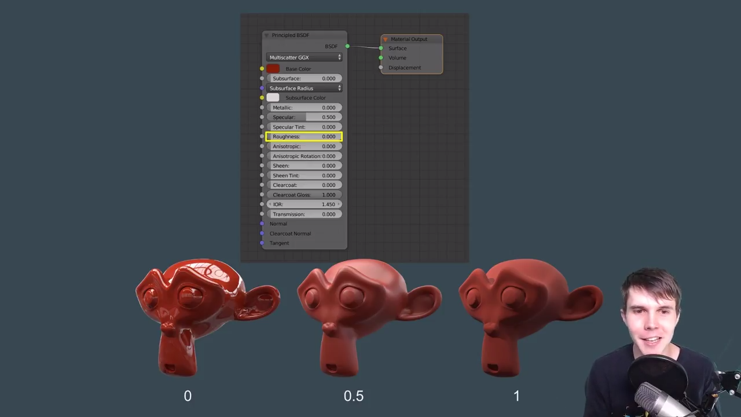Viewport: 741px width, 417px height.
Task: Click the Subsurface Radius input socket
Action: pyautogui.click(x=262, y=88)
